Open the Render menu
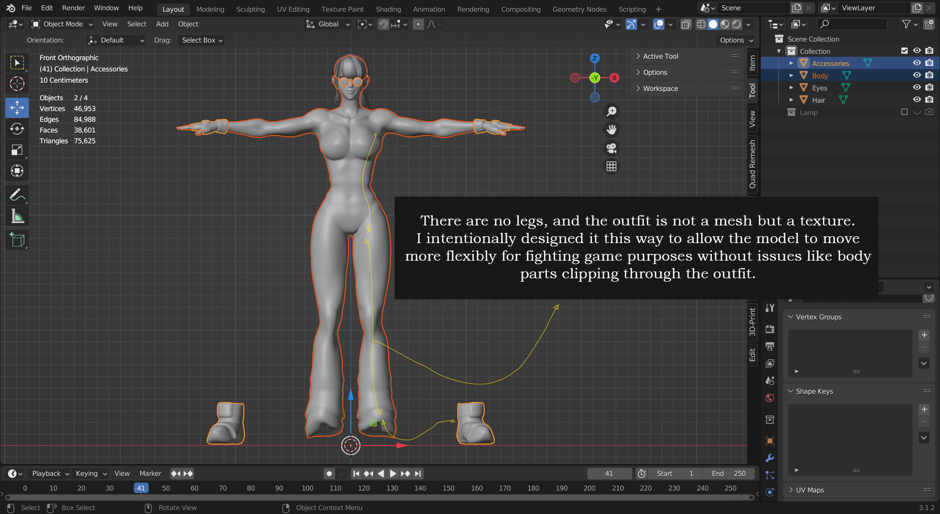The width and height of the screenshot is (940, 514). (73, 8)
